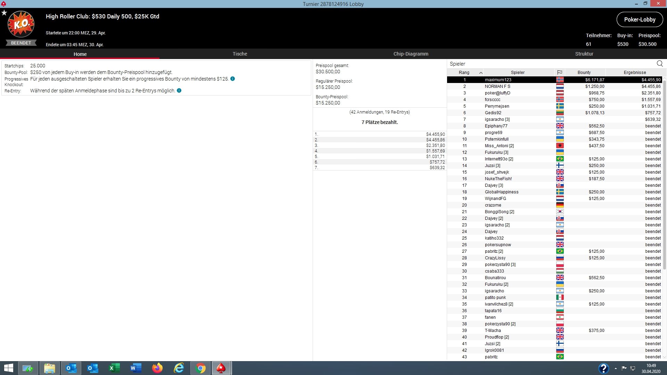Open the Excel taskbar icon

pyautogui.click(x=114, y=368)
